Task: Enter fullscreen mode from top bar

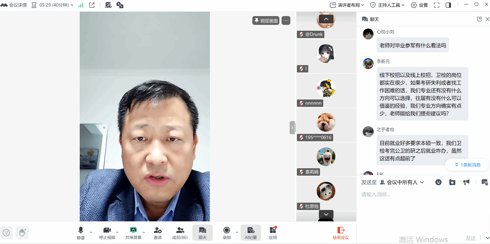Action: tap(436, 5)
